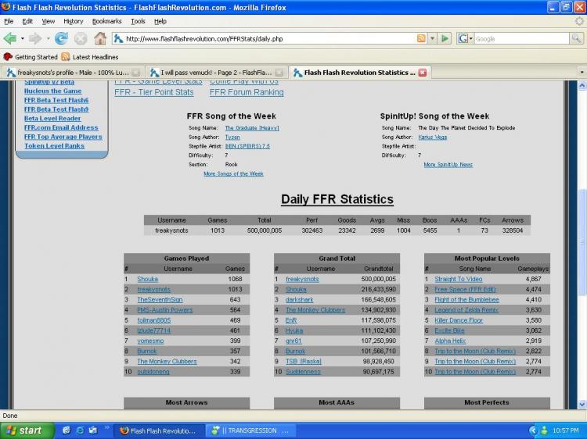
Task: Open More Songs of the Week link
Action: click(x=233, y=173)
